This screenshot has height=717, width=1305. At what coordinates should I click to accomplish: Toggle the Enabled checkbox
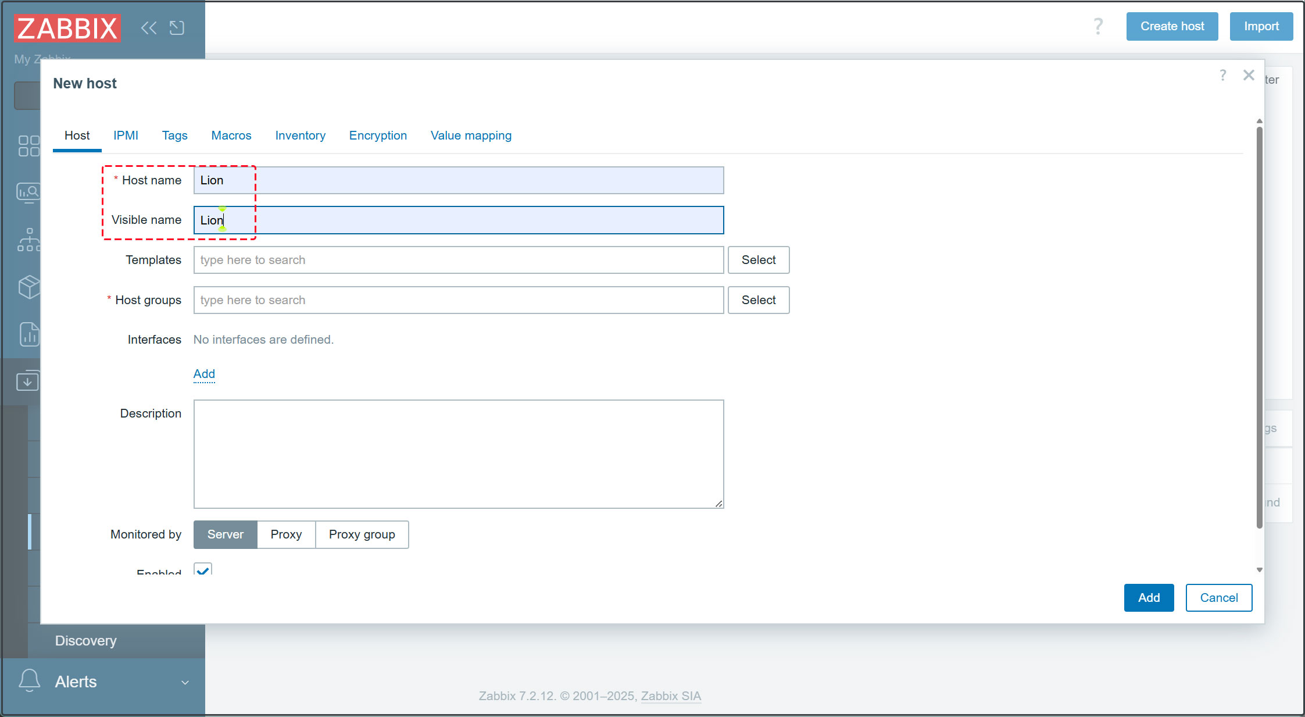(x=203, y=569)
